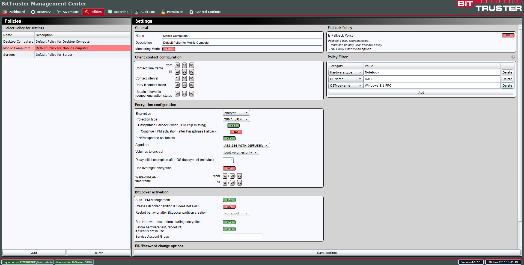Click the Reporting icon in navigation bar
Viewport: 524px width, 265px height.
click(110, 12)
